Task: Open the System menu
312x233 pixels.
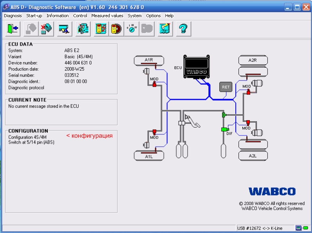Action: point(135,16)
